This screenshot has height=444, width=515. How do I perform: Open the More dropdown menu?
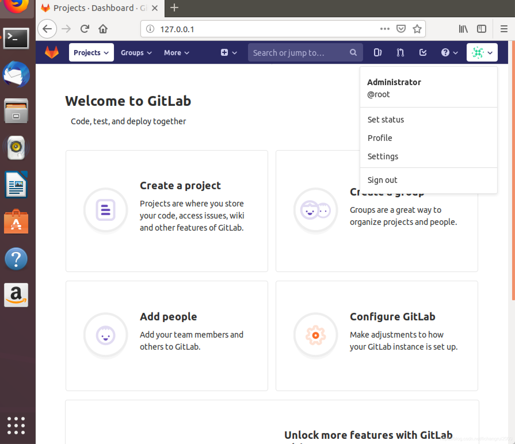tap(176, 53)
